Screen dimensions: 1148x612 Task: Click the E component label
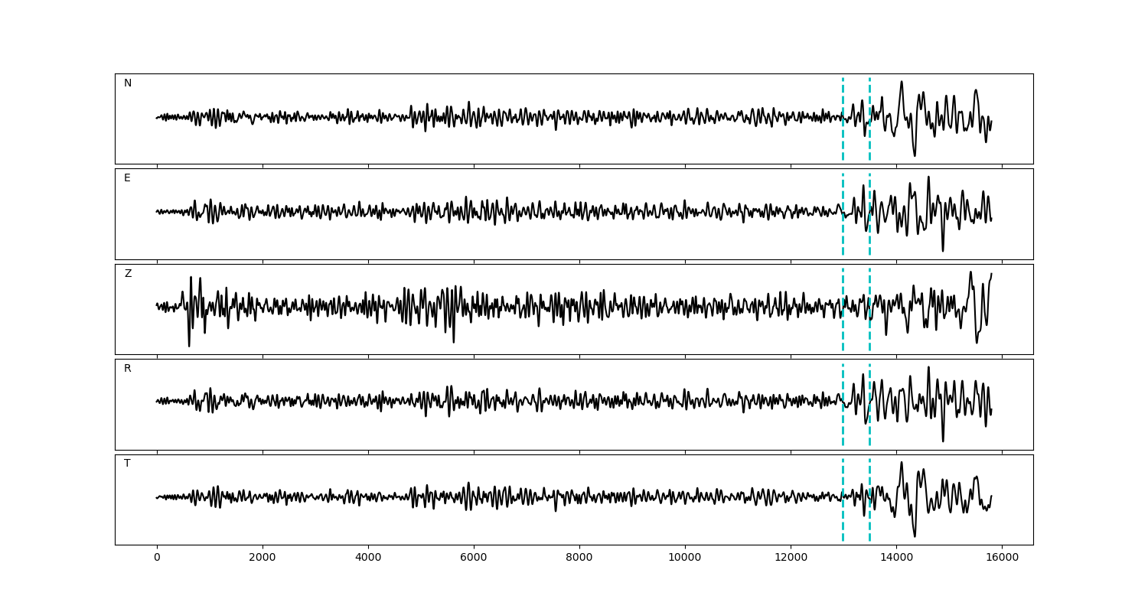(127, 178)
